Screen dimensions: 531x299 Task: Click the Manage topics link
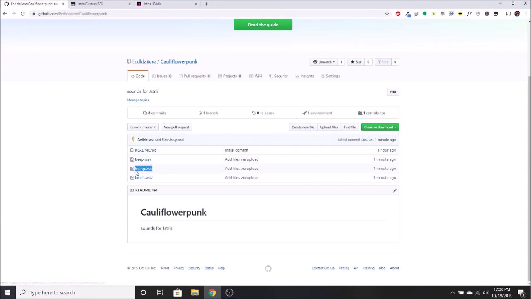click(138, 100)
